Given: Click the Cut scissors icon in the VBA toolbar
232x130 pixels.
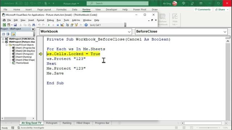Looking at the screenshot, I should 21,25.
